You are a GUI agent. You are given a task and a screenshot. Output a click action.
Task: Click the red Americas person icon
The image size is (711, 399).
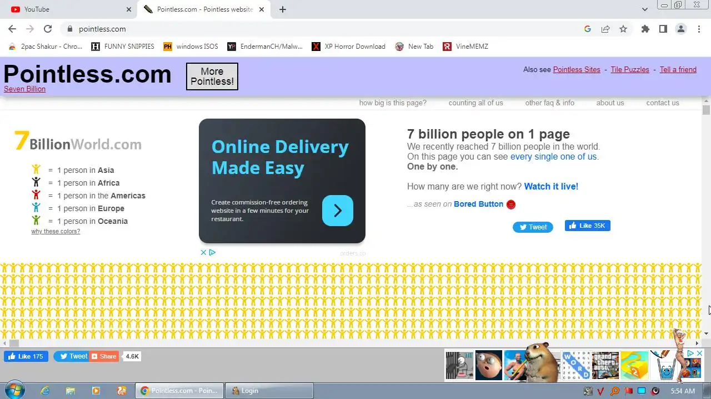36,195
